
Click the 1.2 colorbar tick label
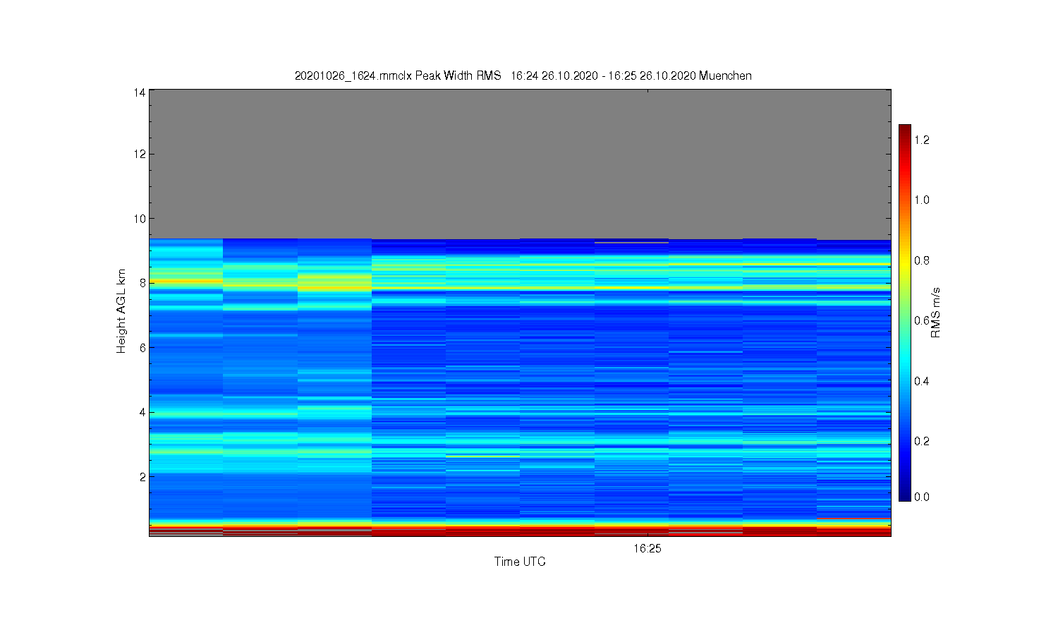(922, 140)
